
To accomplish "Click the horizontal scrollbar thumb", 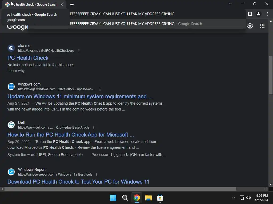I will tap(120, 189).
